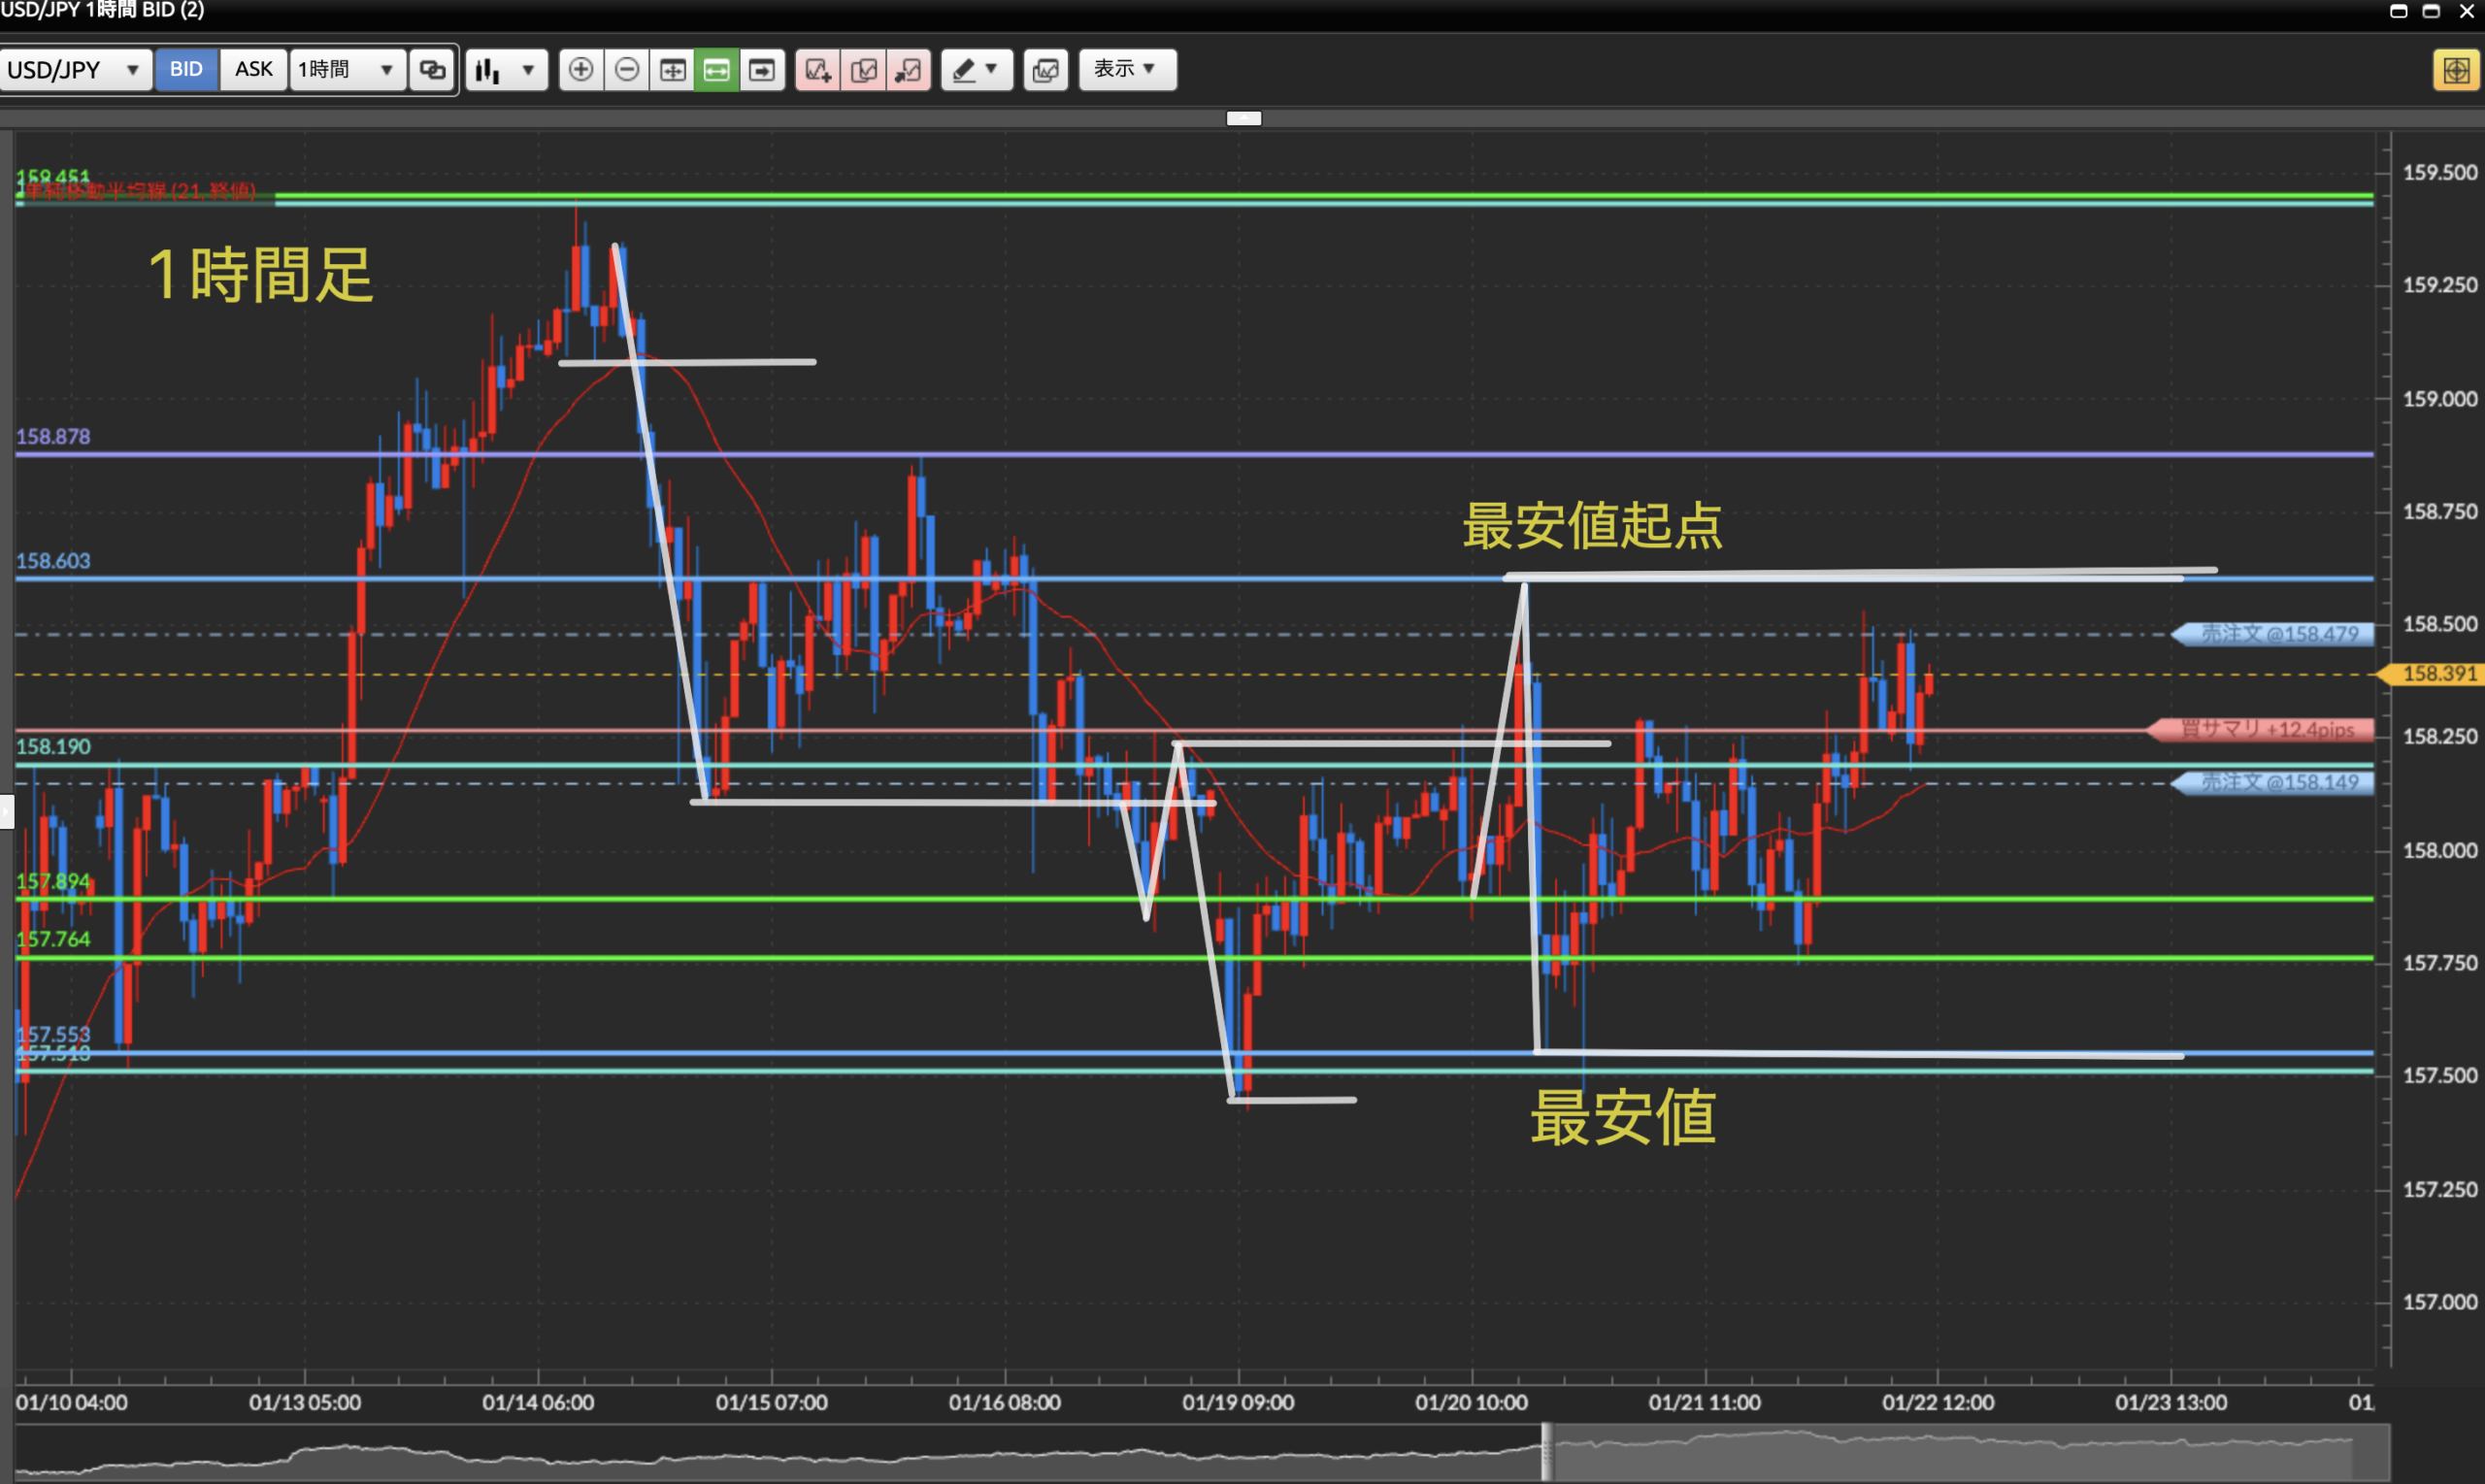This screenshot has width=2485, height=1484.
Task: Open the USD/JPY currency pair dropdown
Action: coord(75,69)
